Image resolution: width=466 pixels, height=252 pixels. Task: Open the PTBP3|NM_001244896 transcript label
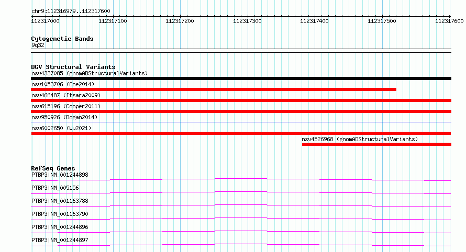click(x=60, y=227)
